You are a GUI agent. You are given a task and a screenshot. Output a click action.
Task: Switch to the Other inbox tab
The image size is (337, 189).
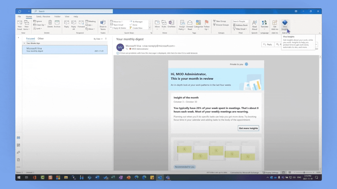coord(41,39)
